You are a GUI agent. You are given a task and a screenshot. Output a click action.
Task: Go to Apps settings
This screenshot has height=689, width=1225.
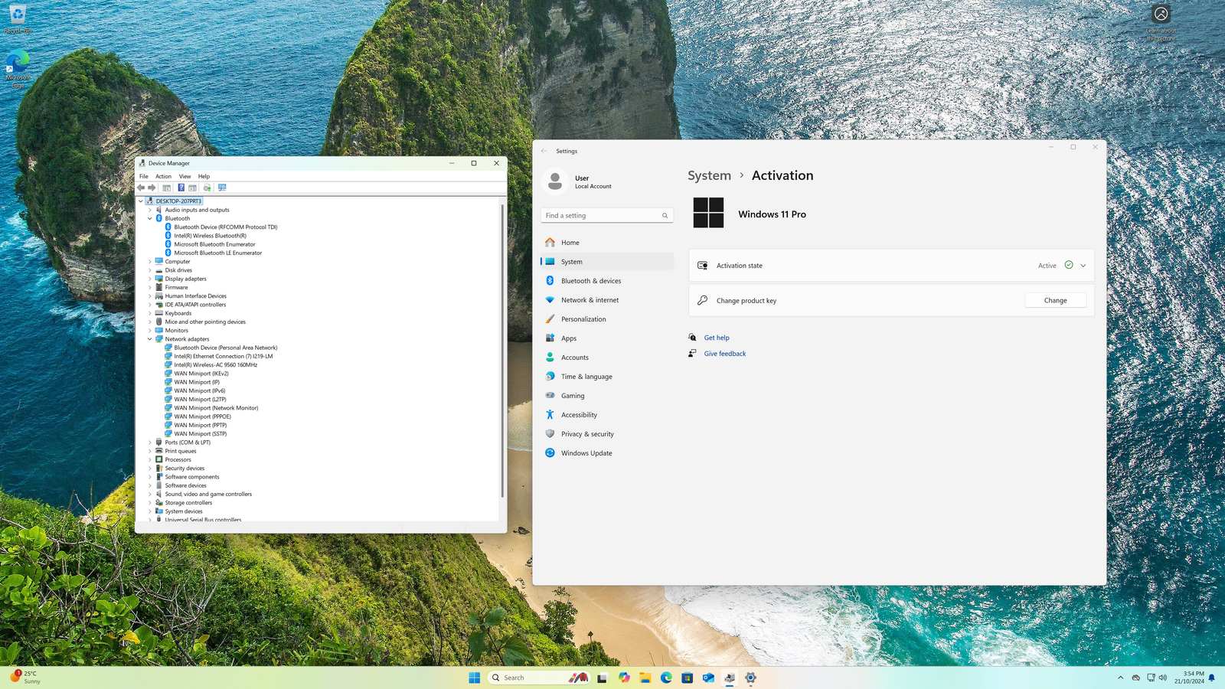tap(607, 338)
